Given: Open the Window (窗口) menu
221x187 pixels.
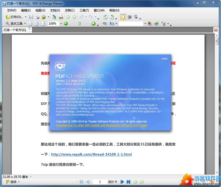Looking at the screenshot, I should (x=99, y=10).
